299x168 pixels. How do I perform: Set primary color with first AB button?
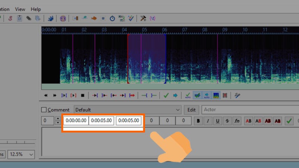tap(249, 121)
